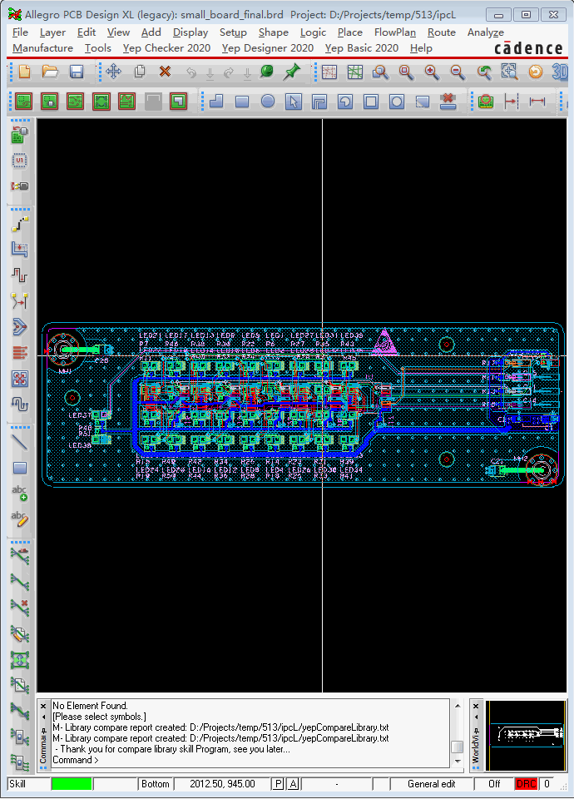This screenshot has height=799, width=574.
Task: Click the Shape Add Rectangle icon
Action: tap(242, 102)
